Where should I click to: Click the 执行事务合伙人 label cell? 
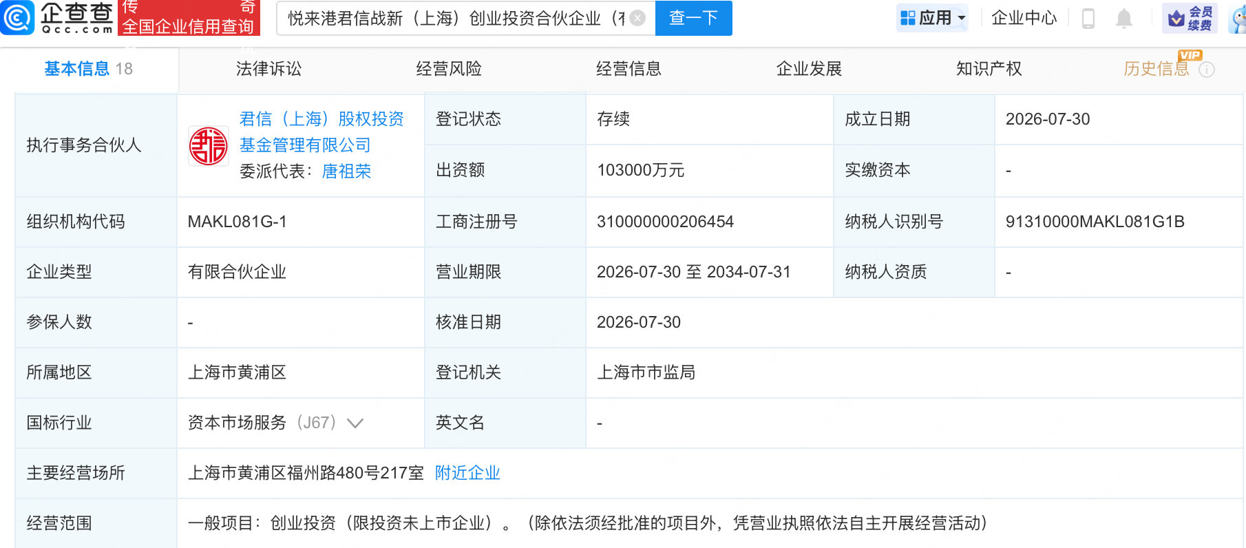click(x=96, y=145)
